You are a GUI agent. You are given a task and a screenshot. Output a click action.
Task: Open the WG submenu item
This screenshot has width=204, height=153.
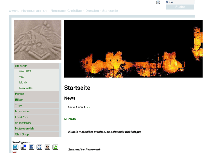pyautogui.click(x=22, y=77)
